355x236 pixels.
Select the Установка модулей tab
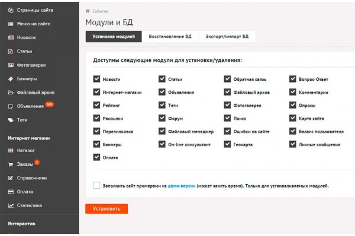(114, 37)
